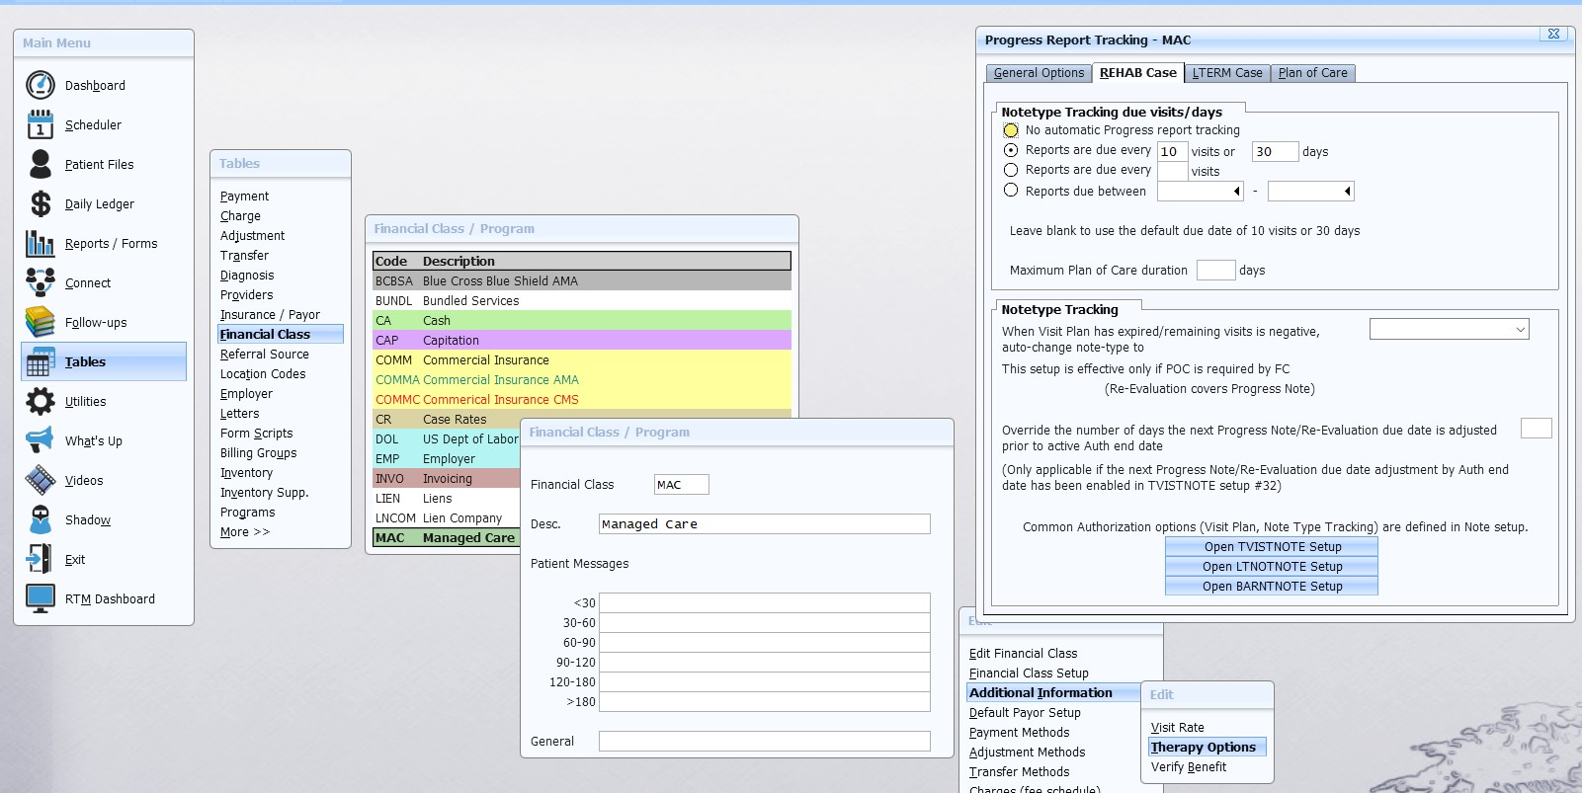Open Payment in Tables menu
This screenshot has height=793, width=1582.
[x=244, y=196]
